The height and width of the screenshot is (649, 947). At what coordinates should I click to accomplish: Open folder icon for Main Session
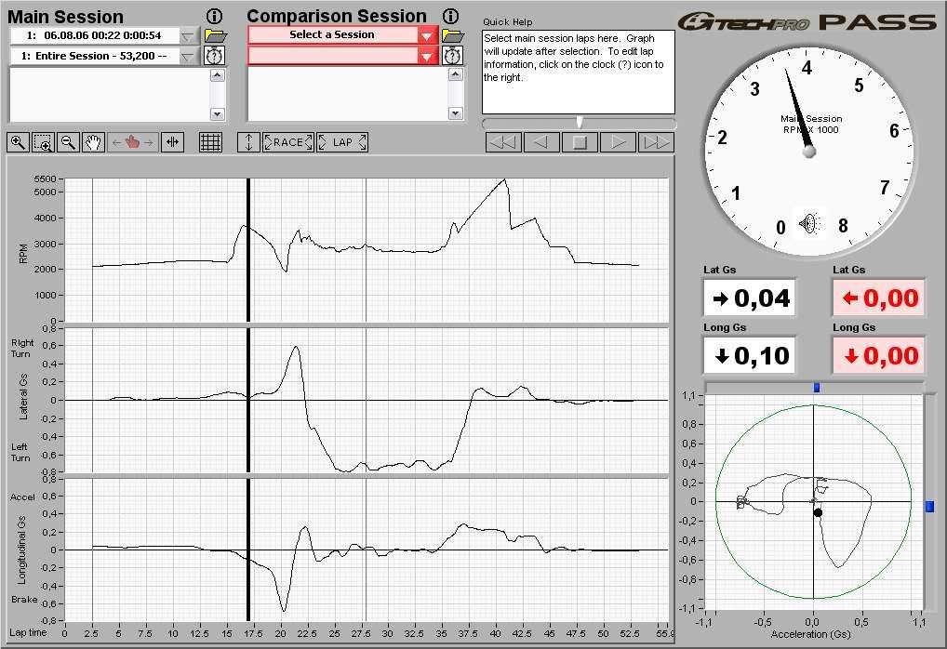[216, 35]
